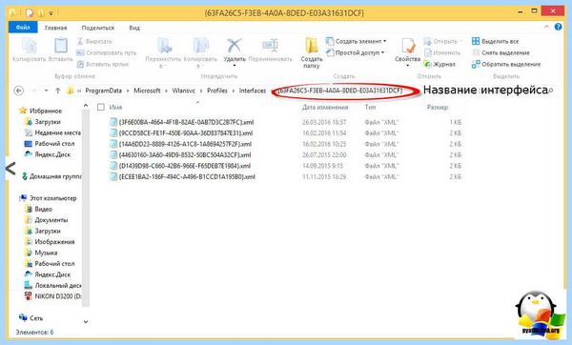Click Interfaces in the address path

point(253,91)
